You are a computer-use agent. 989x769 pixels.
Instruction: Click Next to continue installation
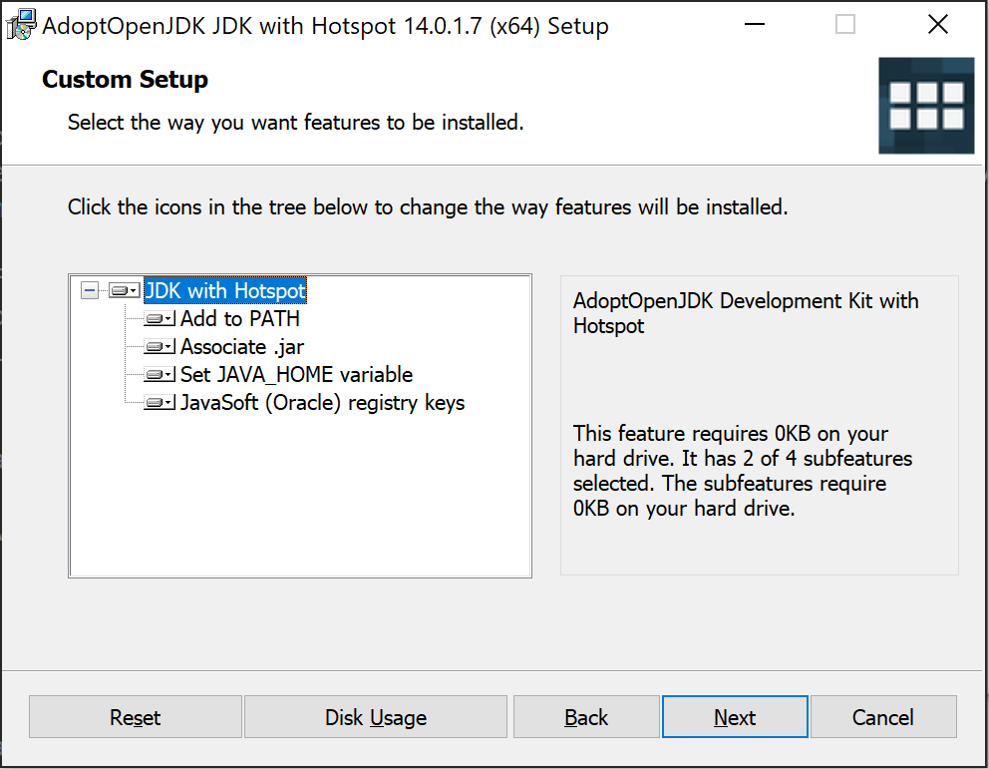point(735,716)
